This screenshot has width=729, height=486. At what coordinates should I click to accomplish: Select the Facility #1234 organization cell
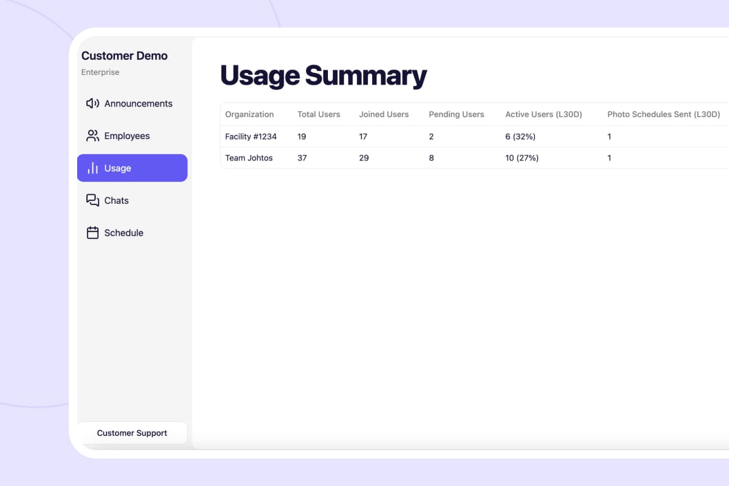click(251, 136)
